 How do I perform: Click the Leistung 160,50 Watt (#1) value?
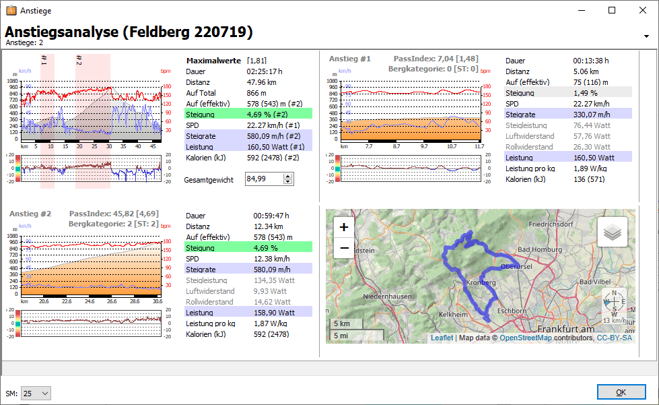coord(275,147)
